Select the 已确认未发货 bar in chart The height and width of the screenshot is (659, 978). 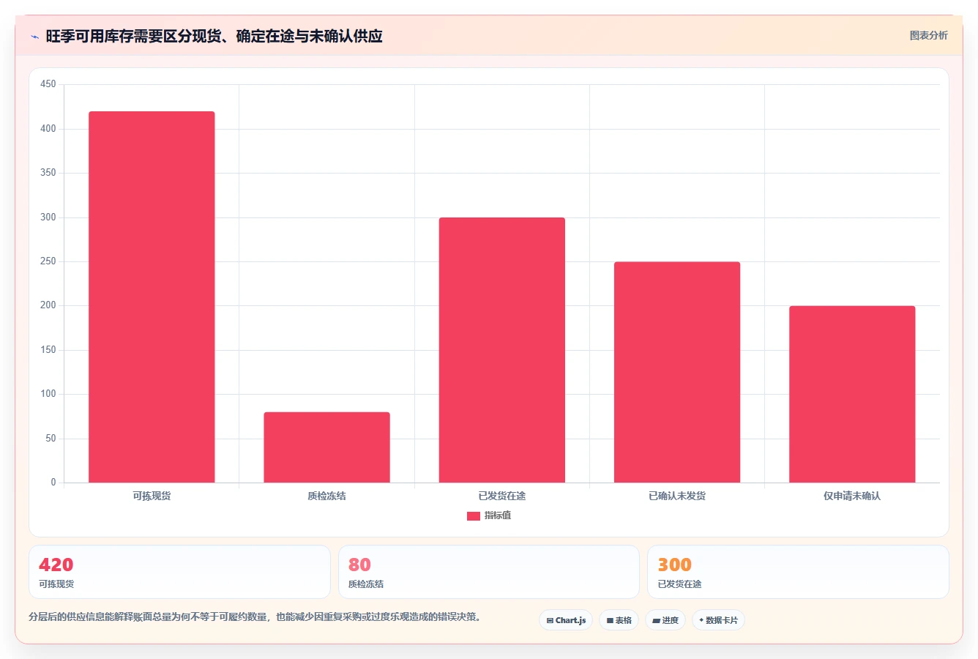coord(676,372)
